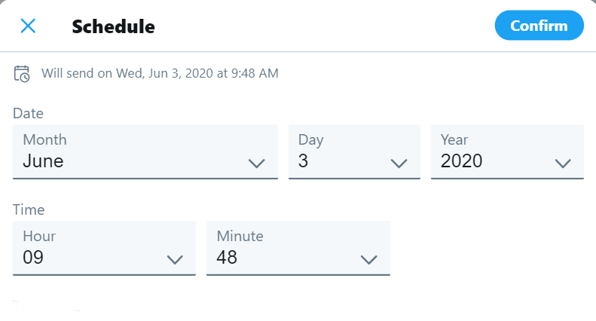Screen dimensions: 596x321
Task: Click the calendar clock icon beside send info
Action: click(22, 73)
